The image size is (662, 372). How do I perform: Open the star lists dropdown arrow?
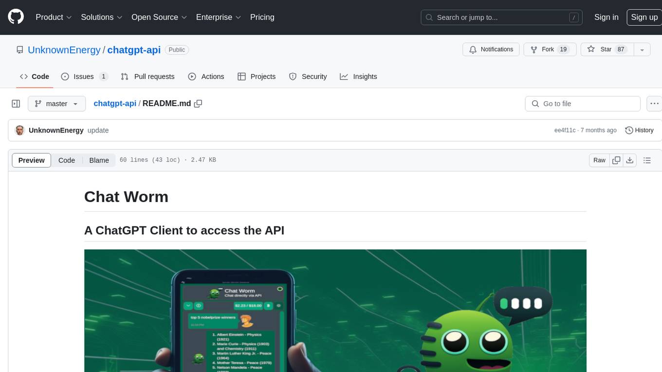[x=642, y=50]
